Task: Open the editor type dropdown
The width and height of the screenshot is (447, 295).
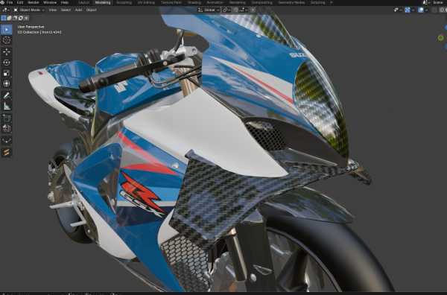Action: [x=6, y=10]
